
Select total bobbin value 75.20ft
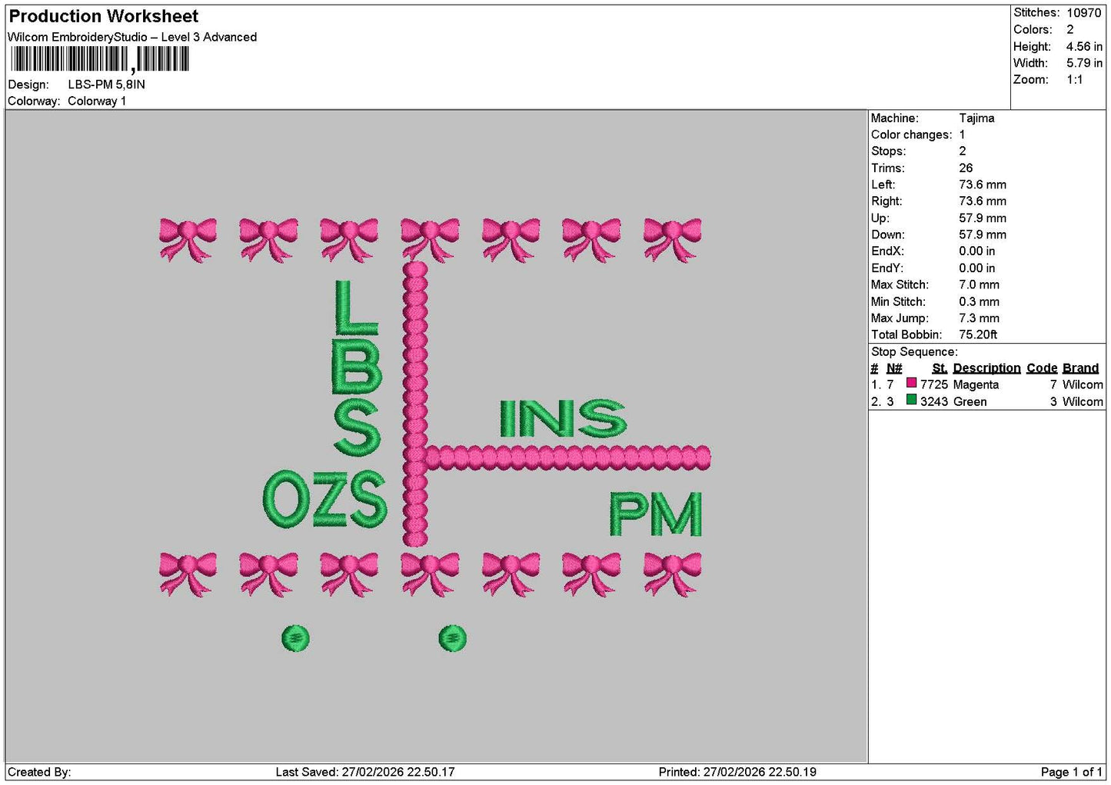click(978, 334)
